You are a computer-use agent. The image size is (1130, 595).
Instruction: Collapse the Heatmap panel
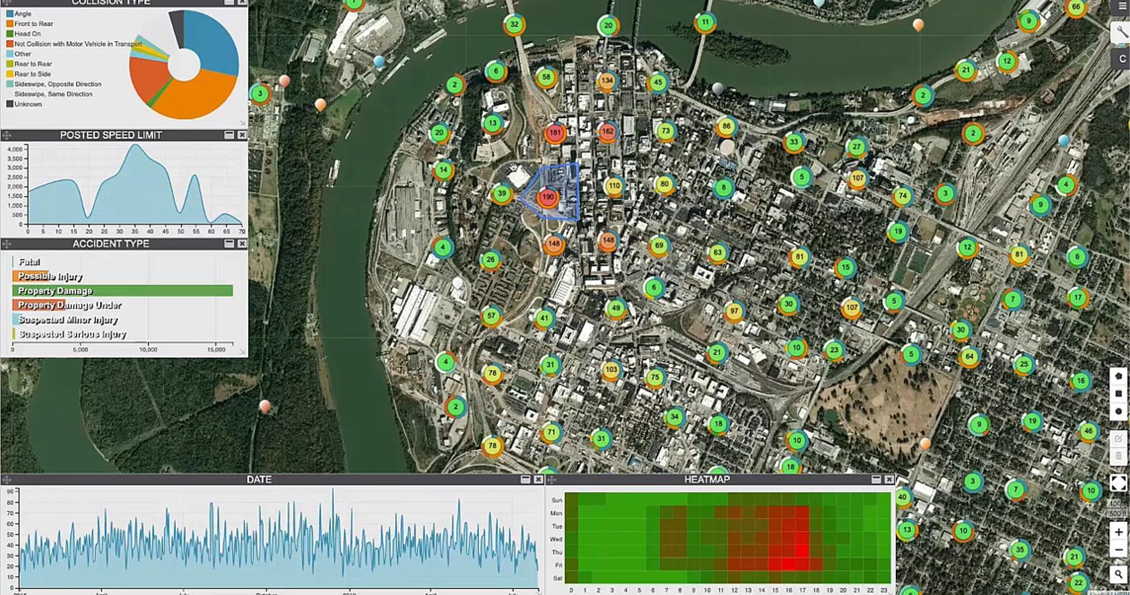pos(876,479)
